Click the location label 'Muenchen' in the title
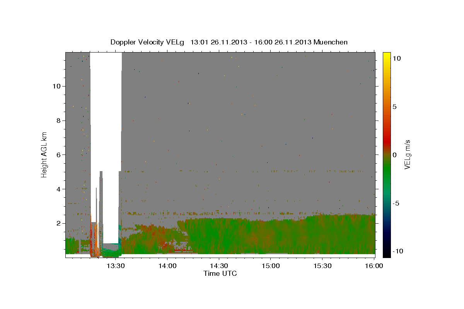 [331, 42]
